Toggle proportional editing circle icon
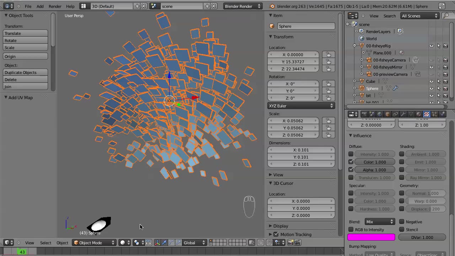The image size is (455, 256). click(260, 242)
